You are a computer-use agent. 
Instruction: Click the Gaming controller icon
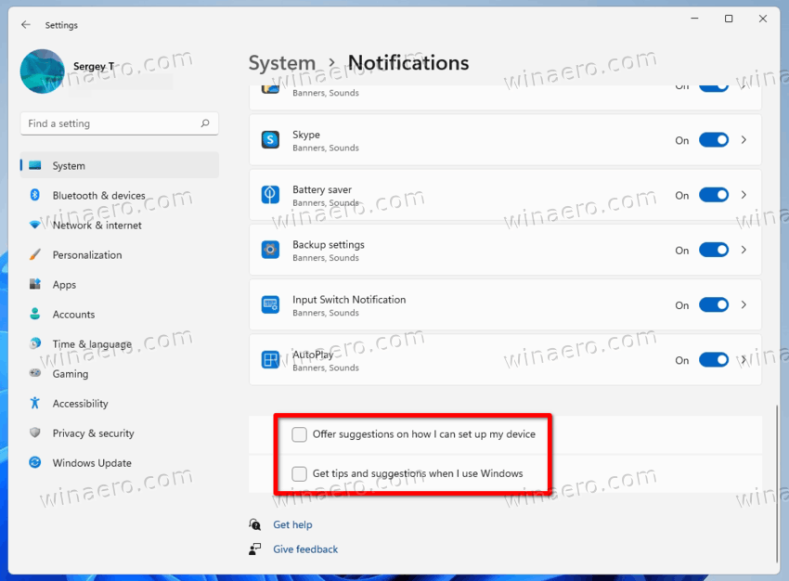34,373
